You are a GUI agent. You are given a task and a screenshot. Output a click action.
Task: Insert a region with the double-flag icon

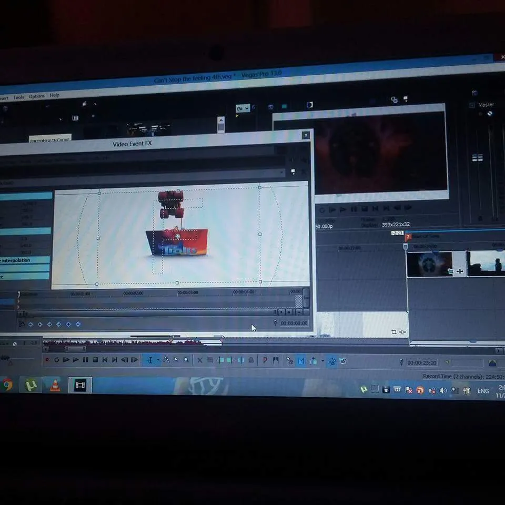pos(276,361)
